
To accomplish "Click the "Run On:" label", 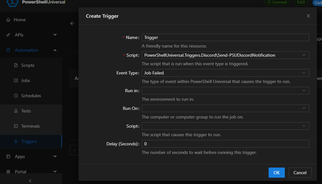I will 131,108.
